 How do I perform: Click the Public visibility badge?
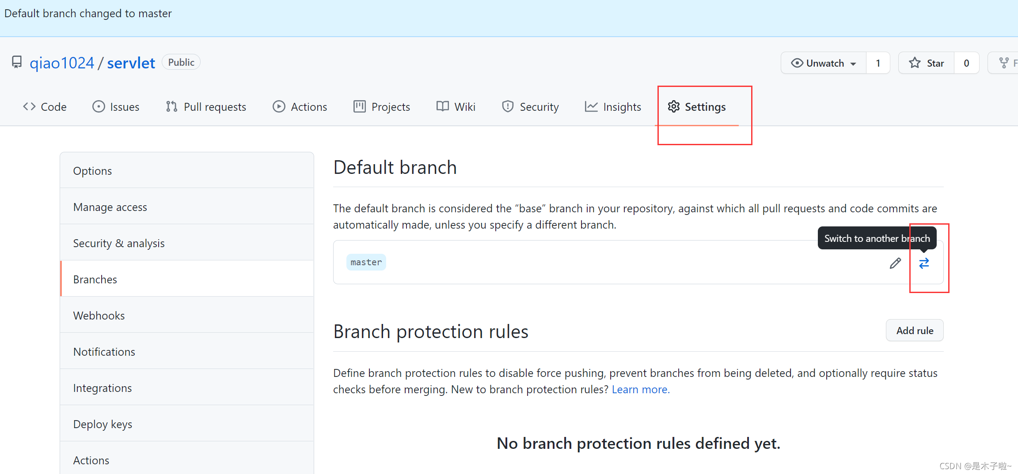pos(181,62)
